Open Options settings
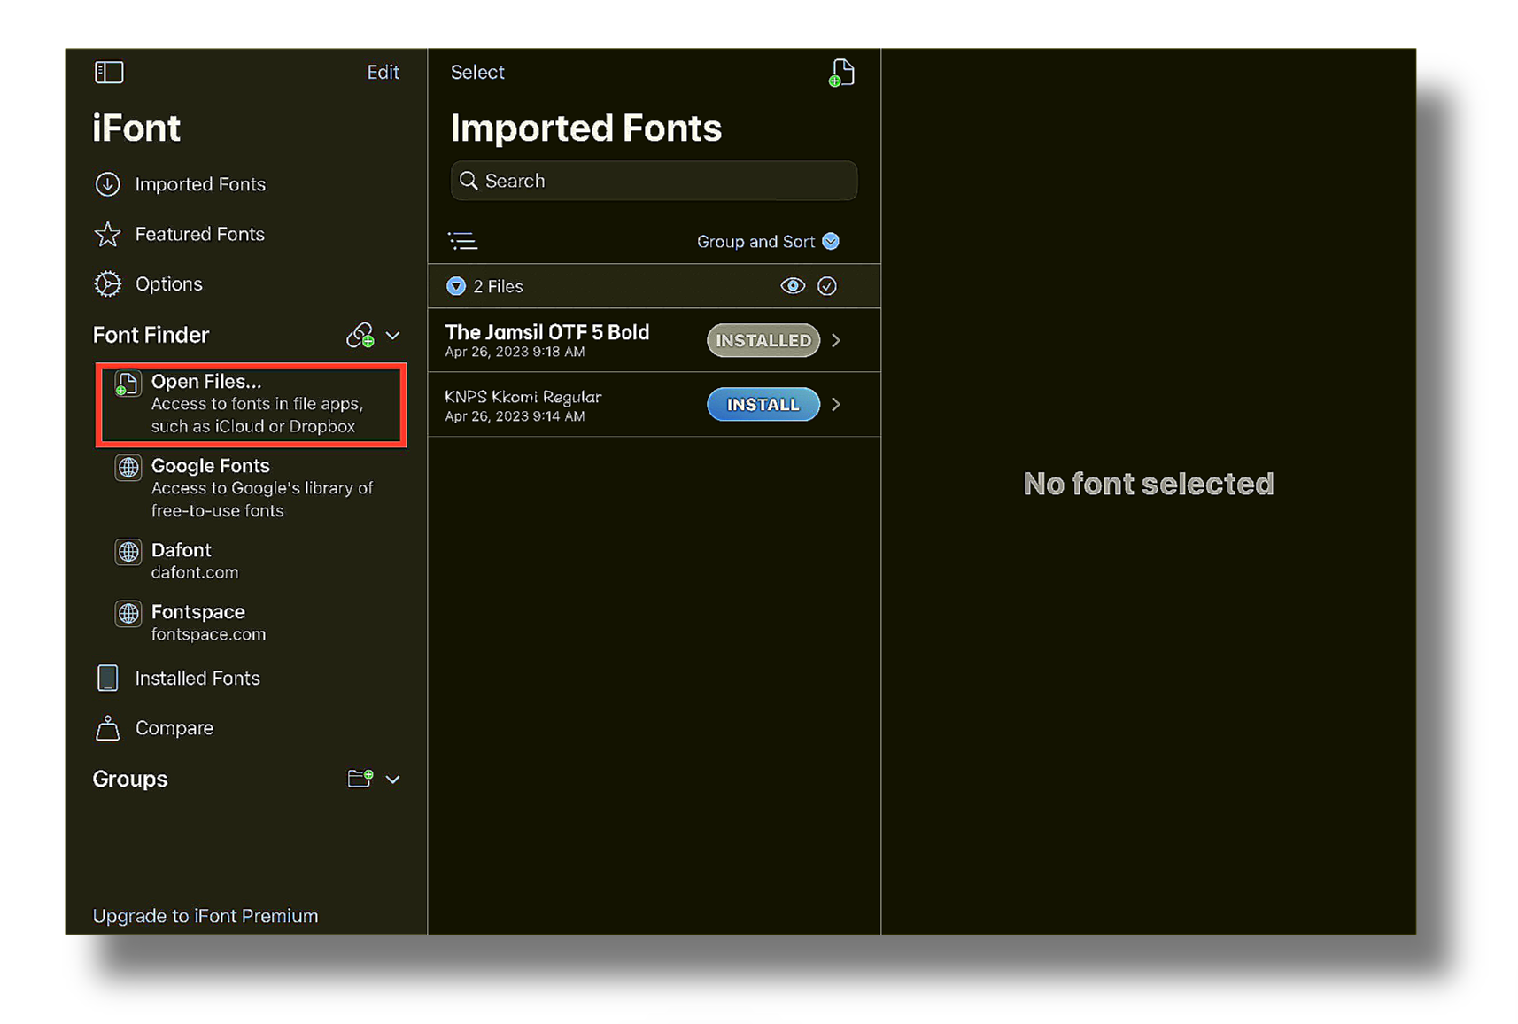 pos(168,283)
